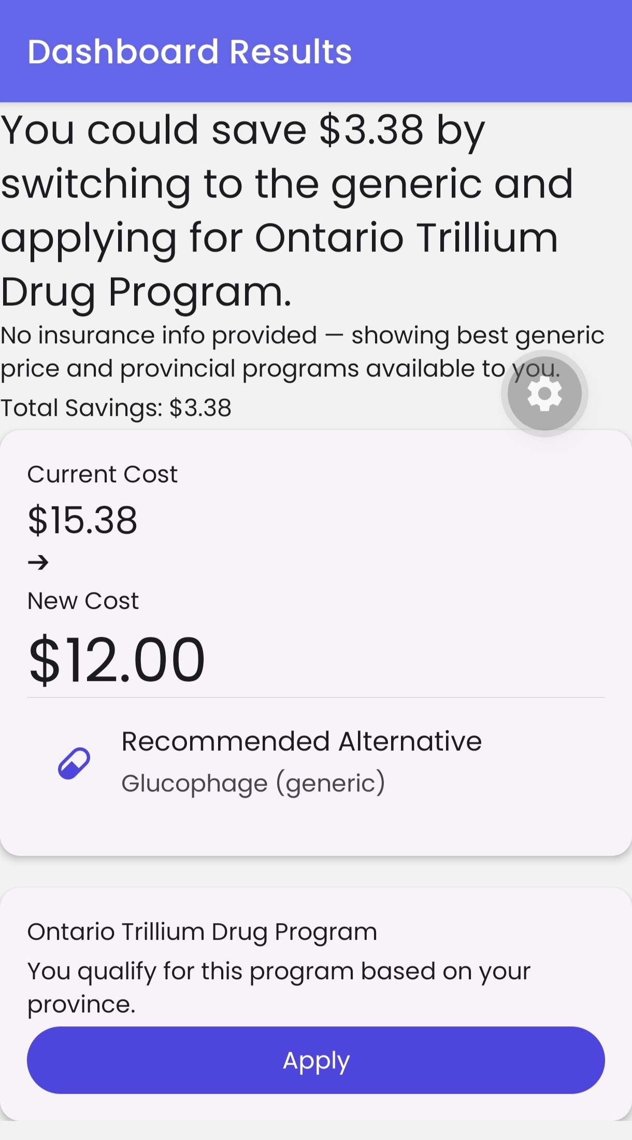Click empty space in the Trillium program card

[x=518, y=928]
